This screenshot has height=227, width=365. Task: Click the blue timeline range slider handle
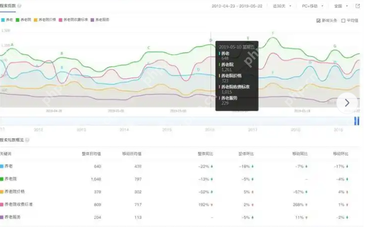pyautogui.click(x=357, y=121)
